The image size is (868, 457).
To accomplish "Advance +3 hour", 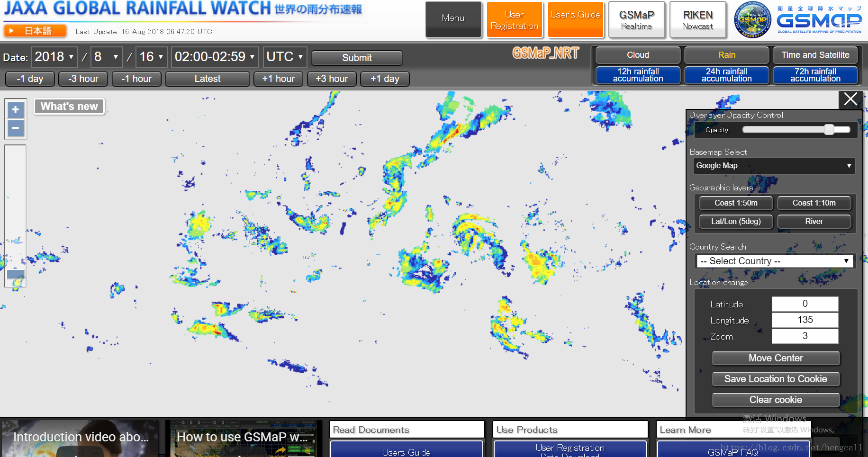I will (x=332, y=79).
